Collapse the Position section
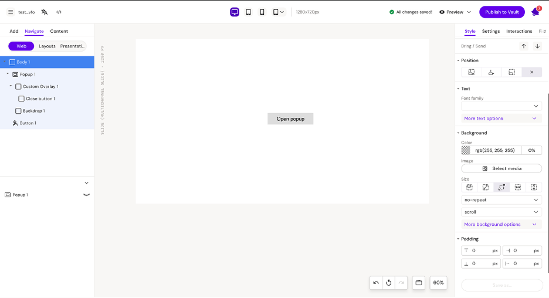 [x=458, y=60]
